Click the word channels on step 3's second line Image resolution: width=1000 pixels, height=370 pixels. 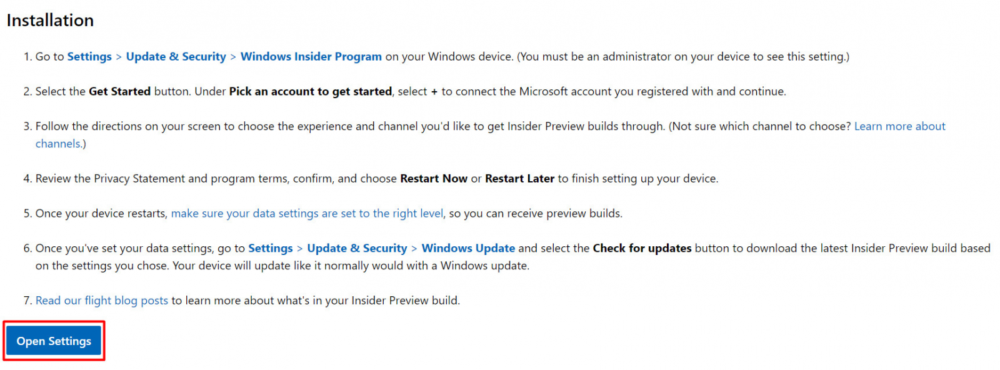(58, 144)
